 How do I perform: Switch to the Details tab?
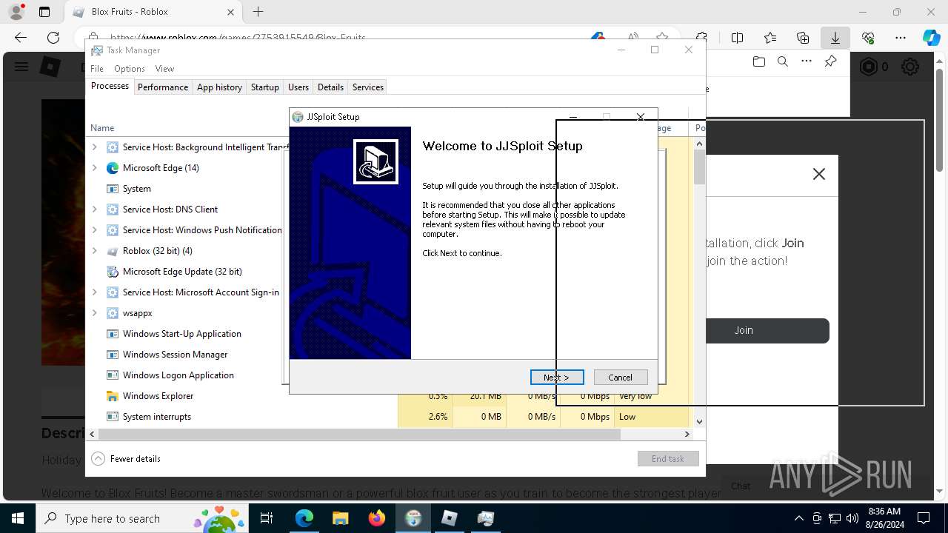330,87
